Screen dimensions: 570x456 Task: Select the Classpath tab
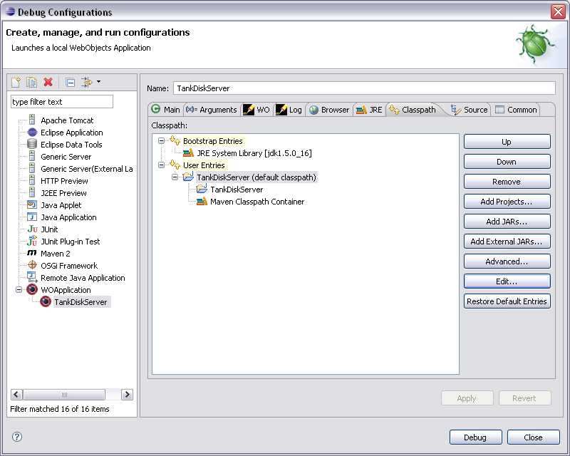(x=413, y=110)
